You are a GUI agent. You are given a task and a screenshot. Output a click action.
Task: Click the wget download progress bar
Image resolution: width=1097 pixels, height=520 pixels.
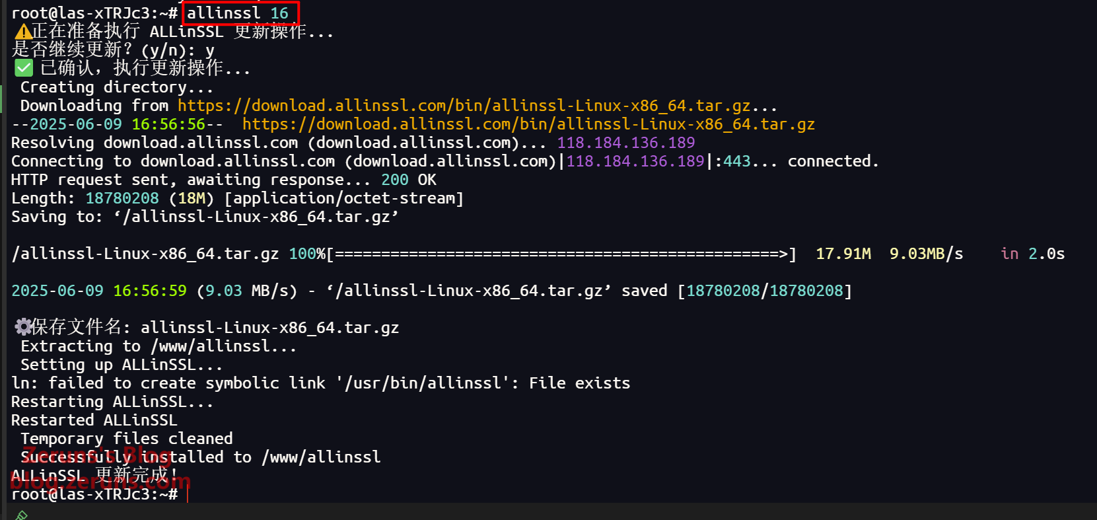click(x=561, y=254)
